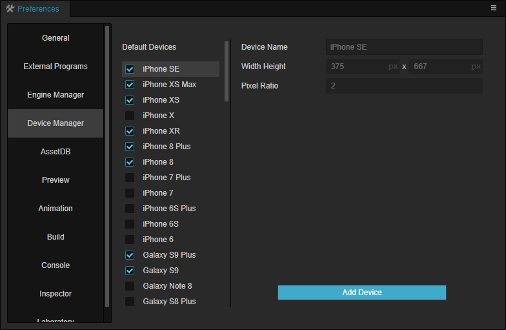Switch to Preview settings
Screen dimensions: 506x330
tap(56, 180)
